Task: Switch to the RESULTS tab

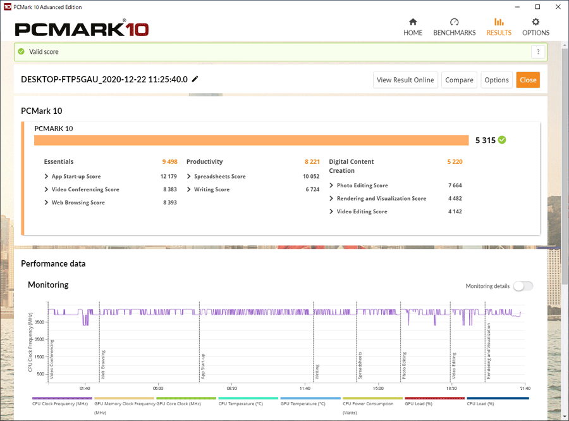Action: [x=499, y=27]
